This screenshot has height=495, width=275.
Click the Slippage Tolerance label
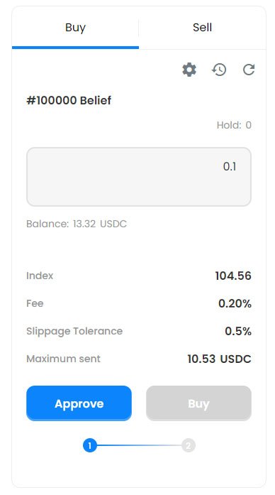pos(74,331)
